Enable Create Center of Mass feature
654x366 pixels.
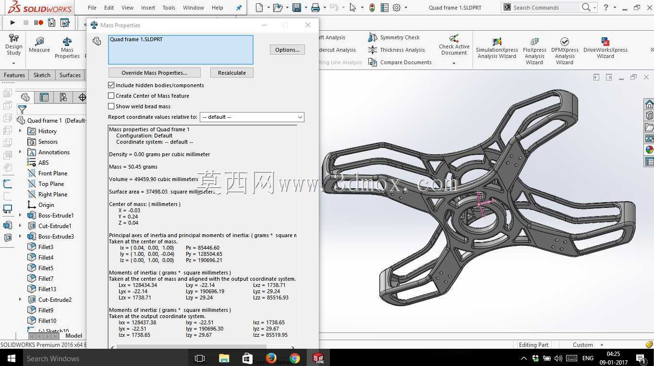click(x=111, y=96)
